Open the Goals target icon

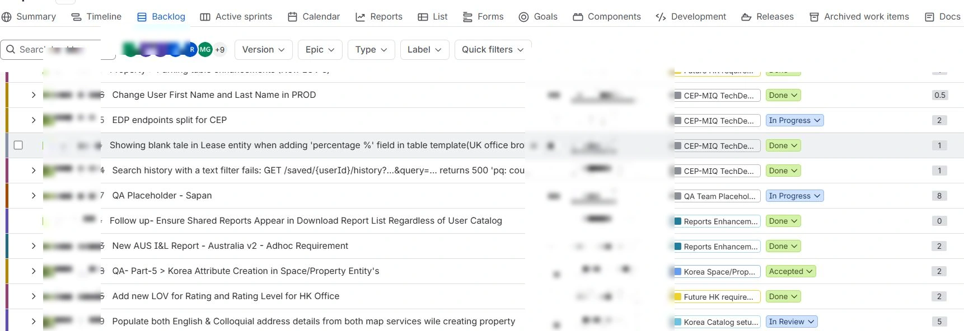tap(523, 17)
